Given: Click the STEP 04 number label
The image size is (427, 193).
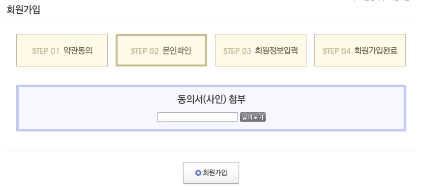Looking at the screenshot, I should click(336, 51).
